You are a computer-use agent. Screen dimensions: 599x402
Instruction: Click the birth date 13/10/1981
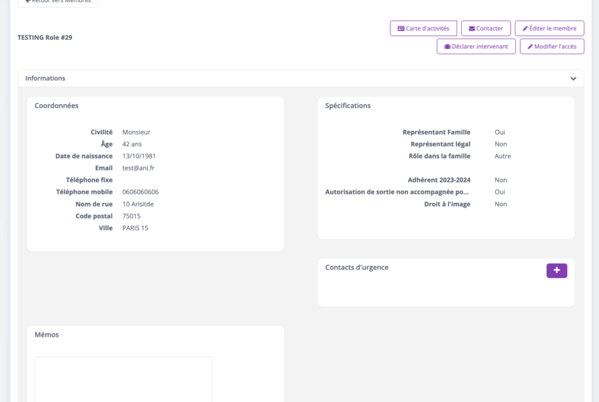[x=139, y=156]
